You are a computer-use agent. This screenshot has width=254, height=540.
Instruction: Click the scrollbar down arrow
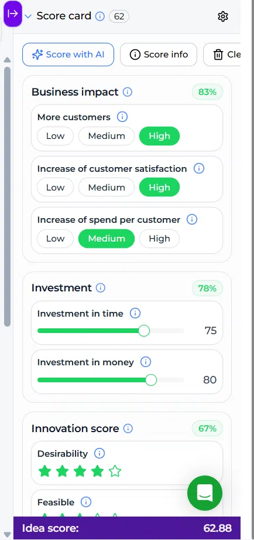[7, 535]
